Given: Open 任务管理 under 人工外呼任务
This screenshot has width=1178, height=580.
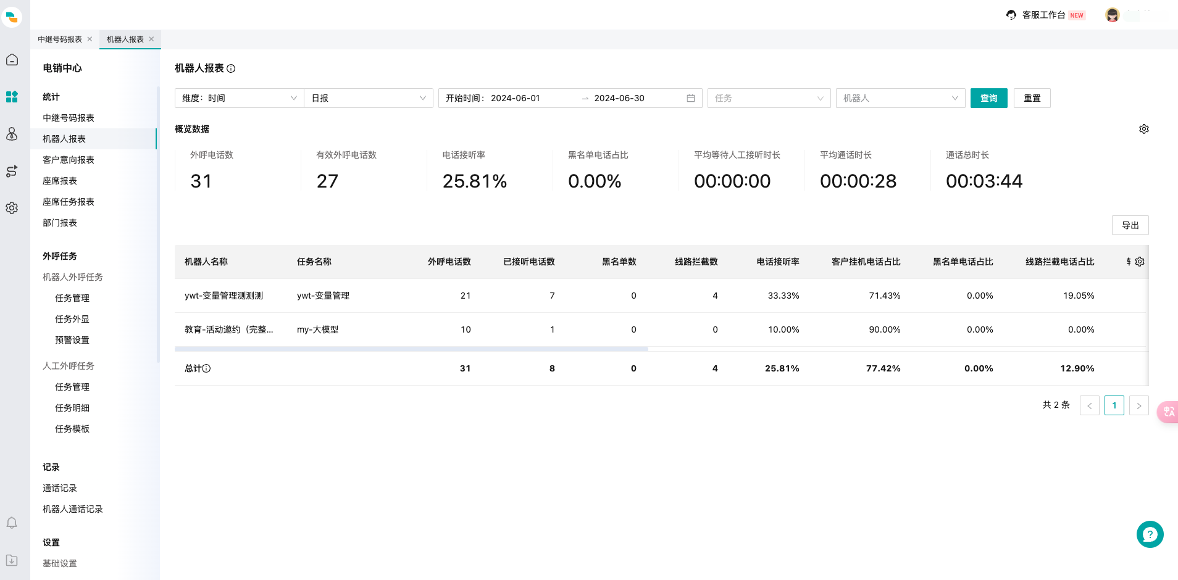Looking at the screenshot, I should click(72, 387).
